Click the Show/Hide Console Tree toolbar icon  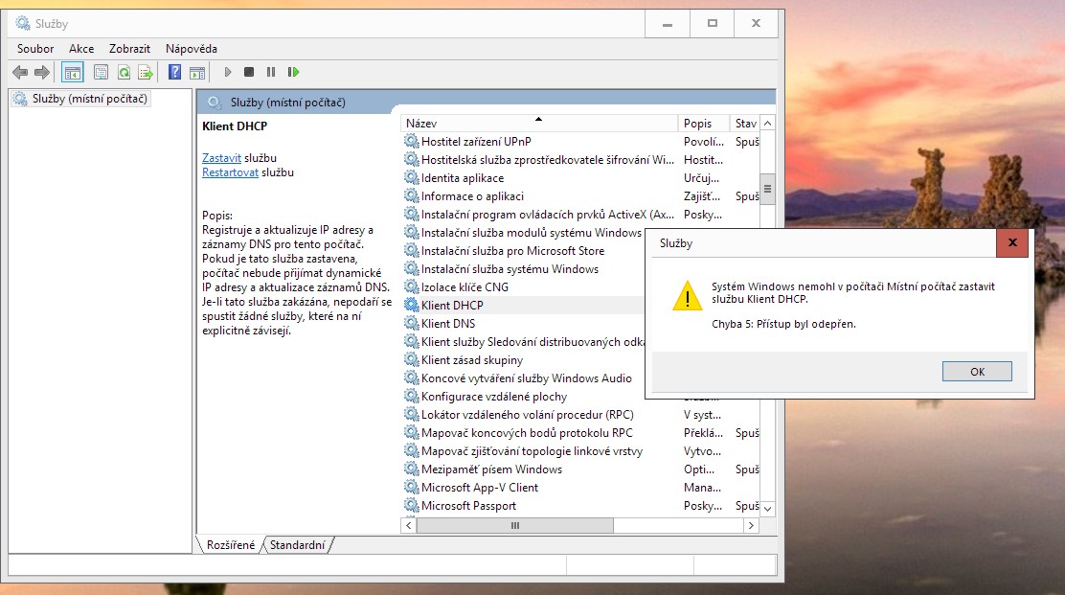click(72, 72)
